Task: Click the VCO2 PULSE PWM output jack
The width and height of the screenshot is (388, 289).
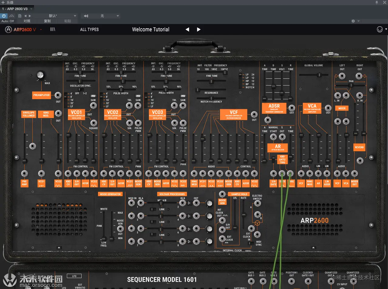Action: click(x=138, y=123)
